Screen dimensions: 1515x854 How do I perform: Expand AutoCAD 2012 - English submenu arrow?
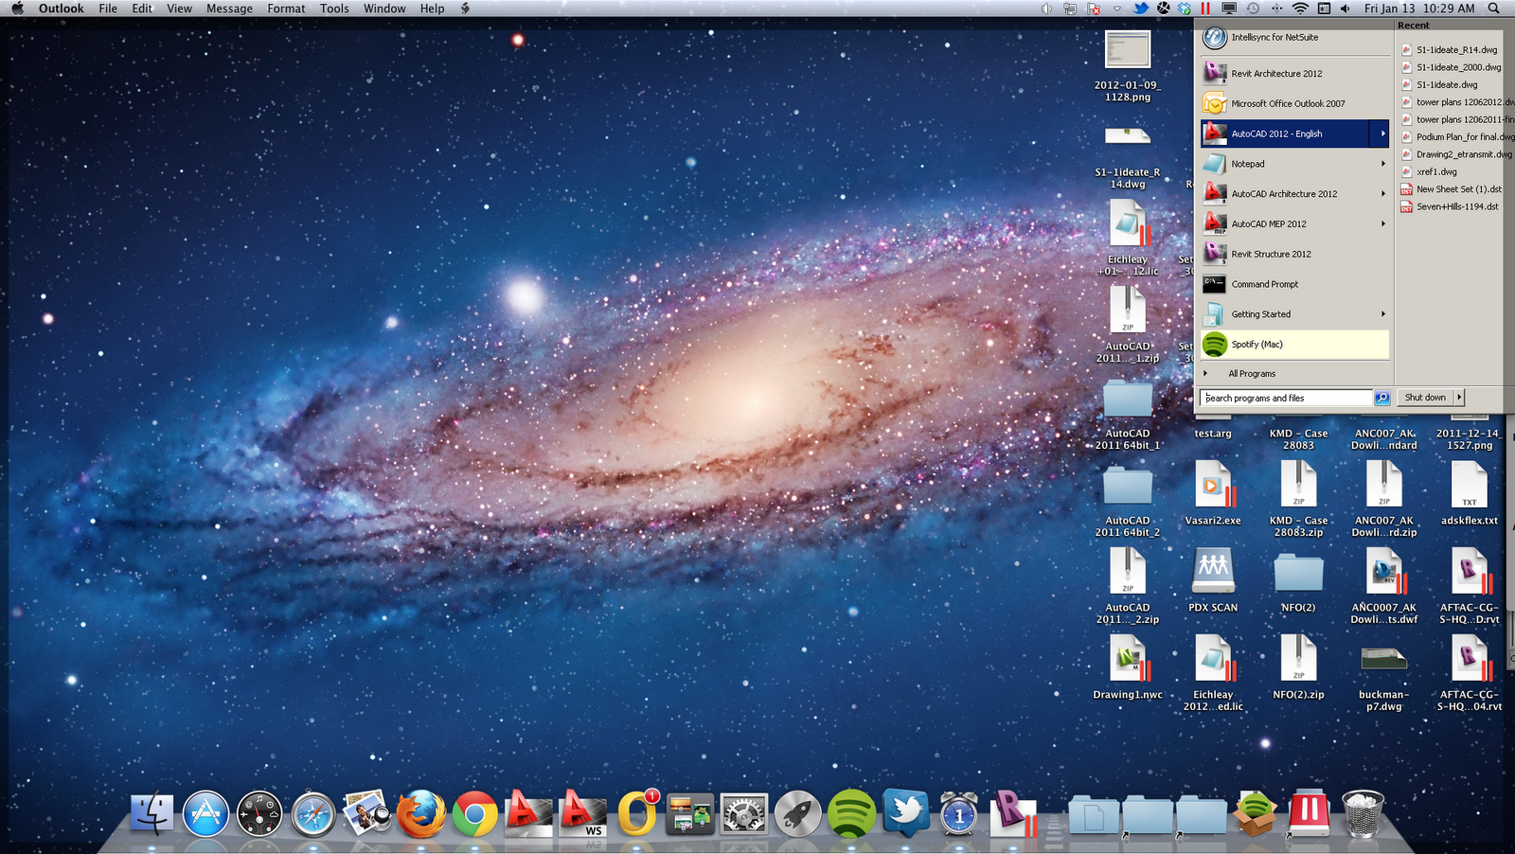pos(1382,133)
